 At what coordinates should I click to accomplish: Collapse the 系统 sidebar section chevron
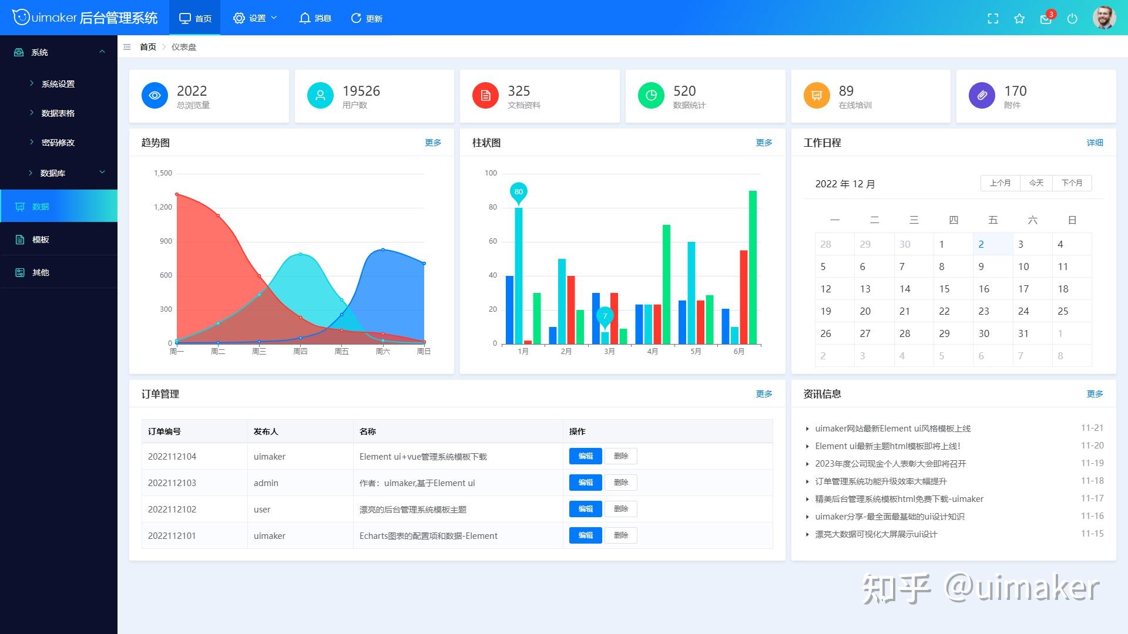pyautogui.click(x=102, y=52)
